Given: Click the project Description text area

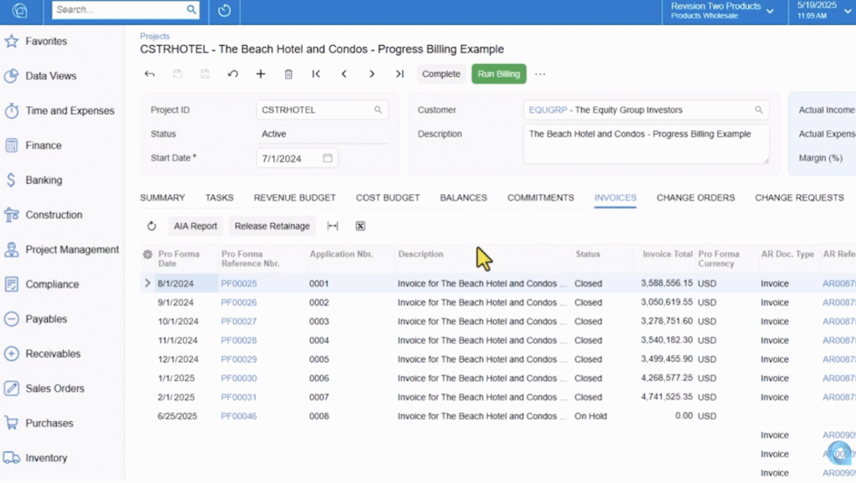Looking at the screenshot, I should point(646,144).
